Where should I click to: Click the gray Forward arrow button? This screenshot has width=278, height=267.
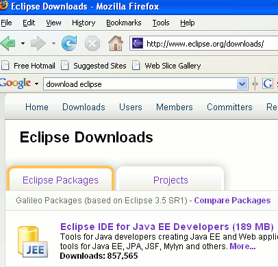click(x=38, y=43)
